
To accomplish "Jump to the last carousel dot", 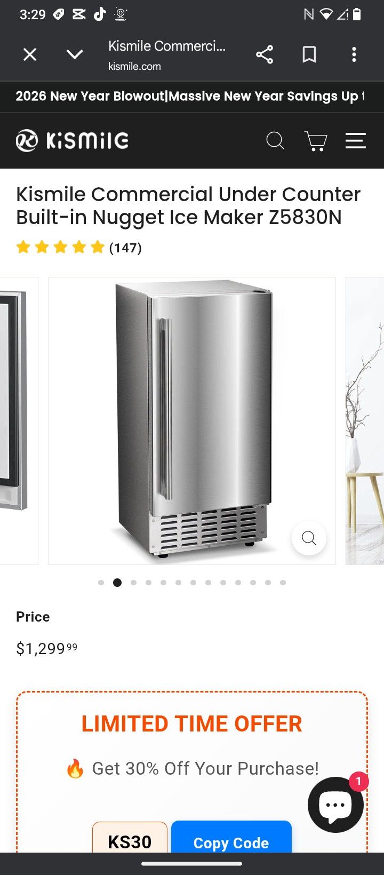I will [283, 583].
